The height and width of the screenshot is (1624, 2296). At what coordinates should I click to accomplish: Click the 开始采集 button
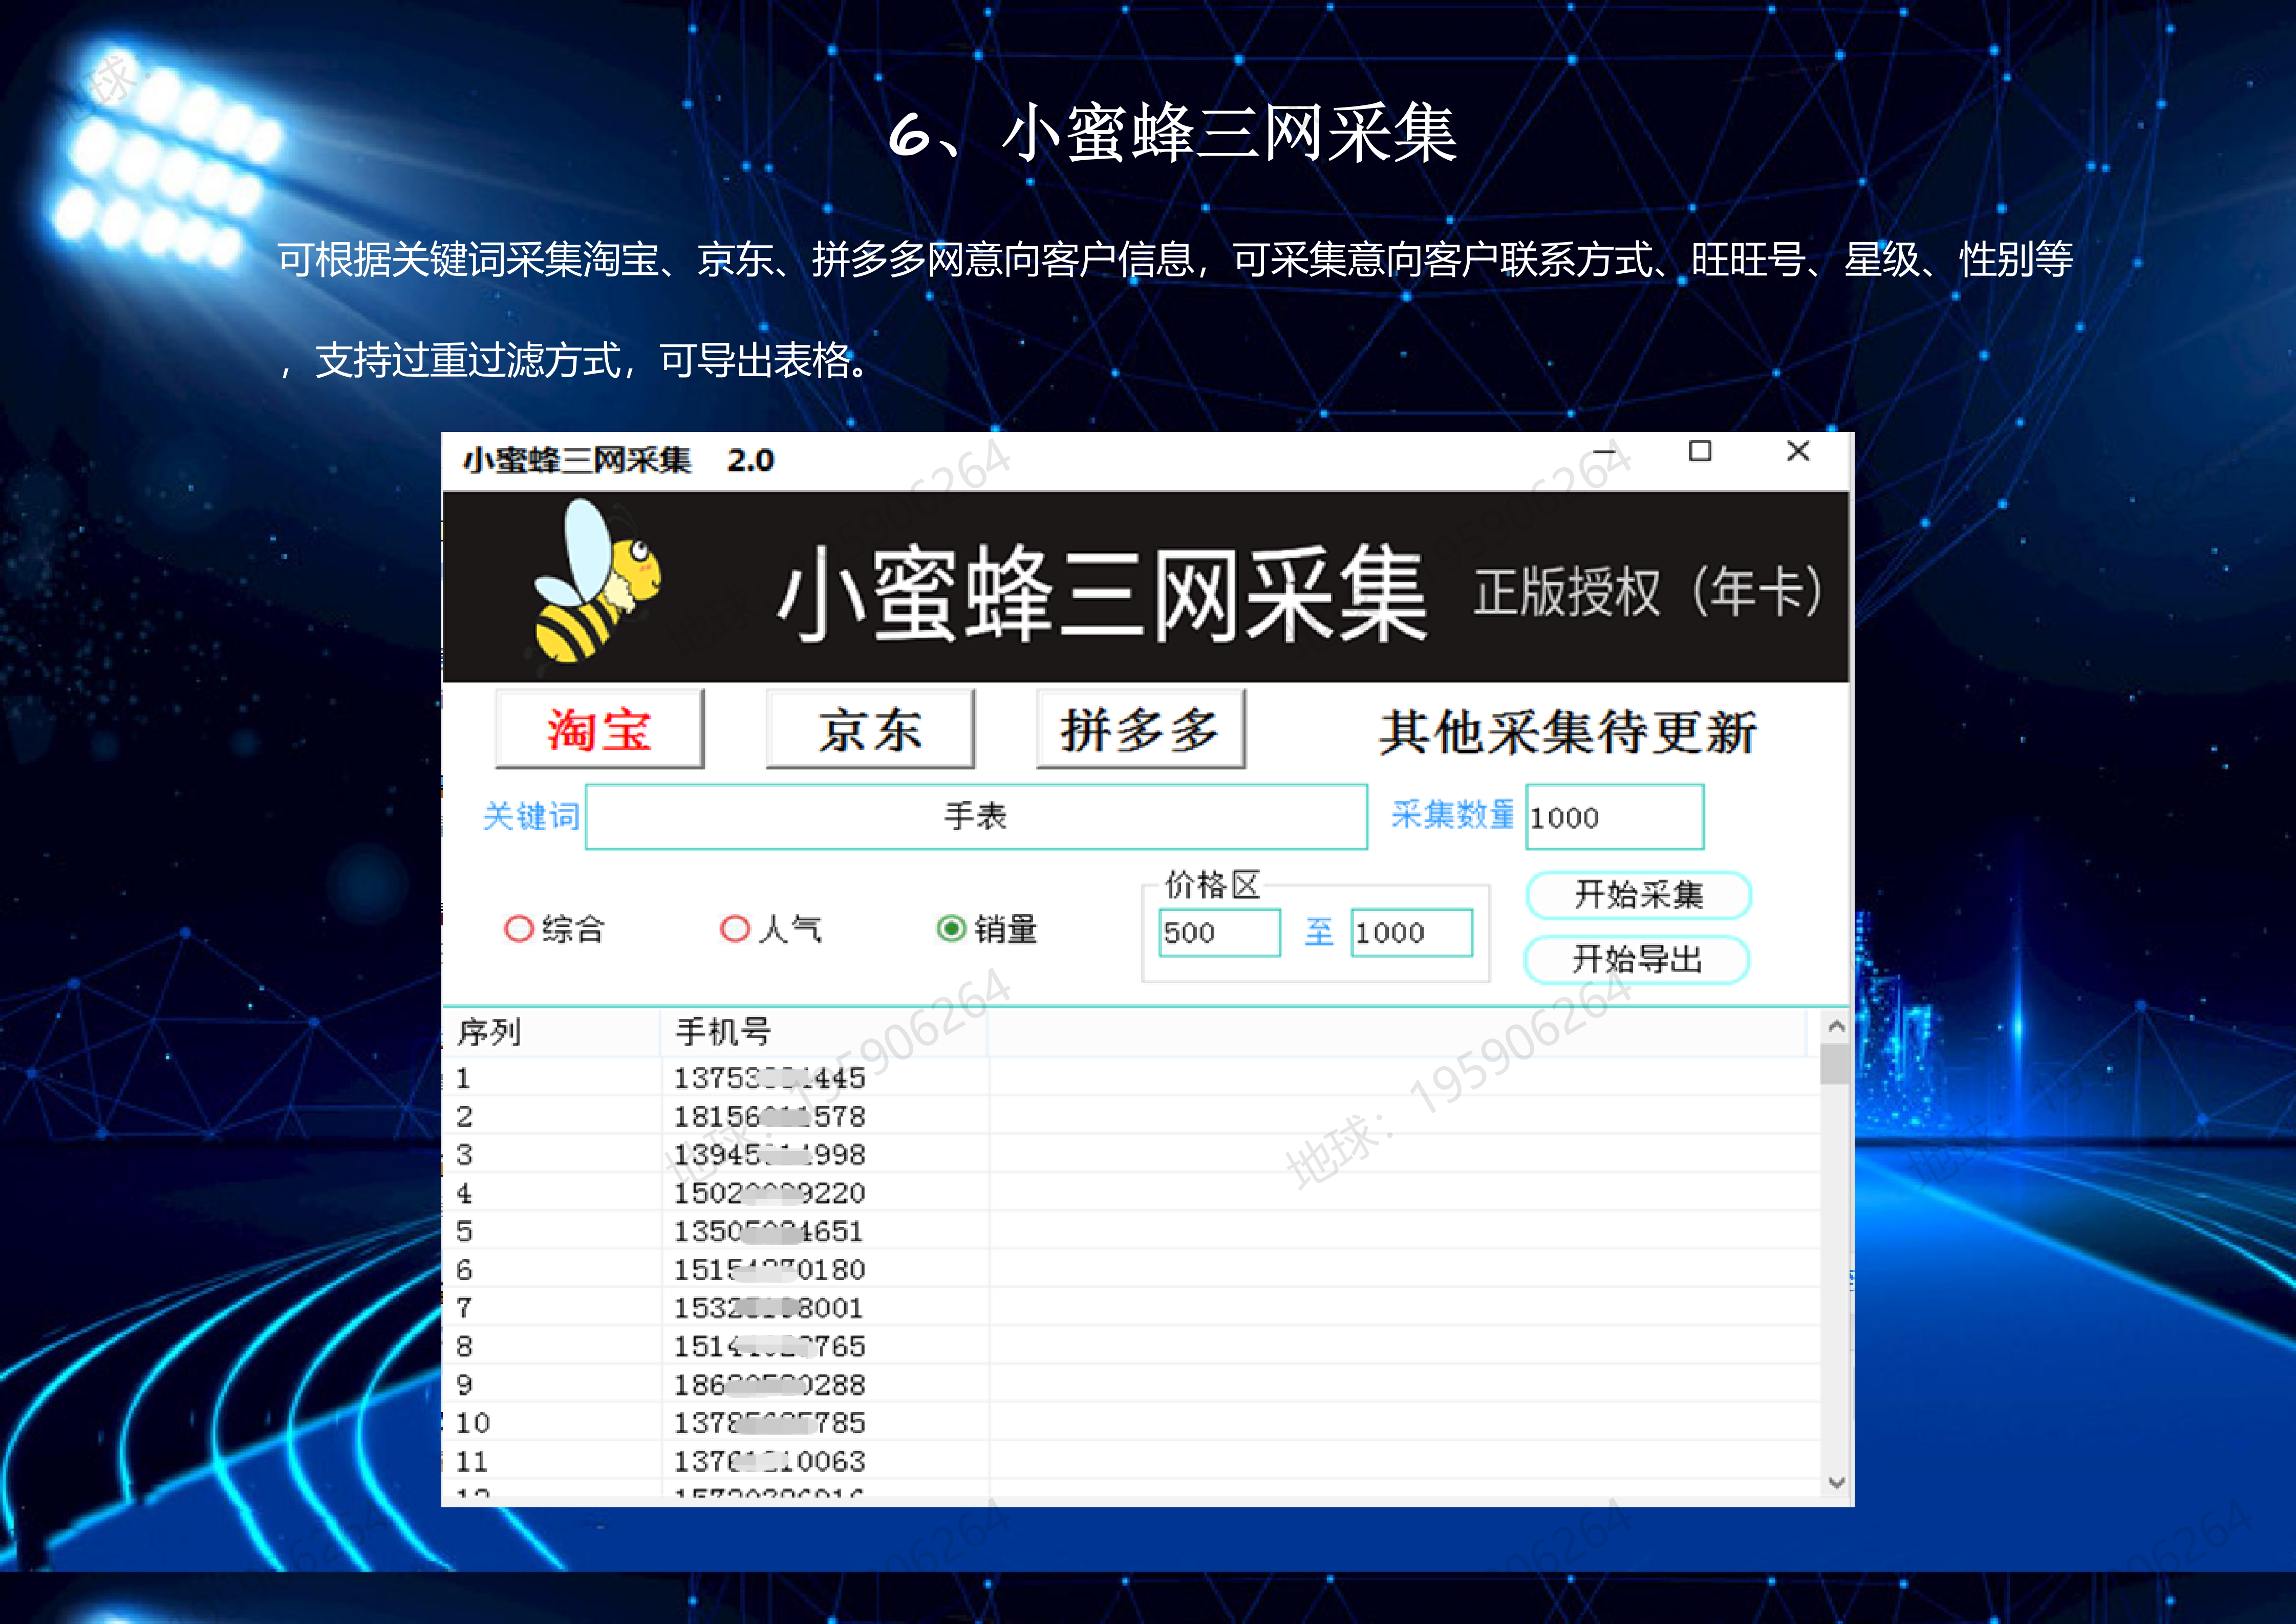(x=1638, y=895)
